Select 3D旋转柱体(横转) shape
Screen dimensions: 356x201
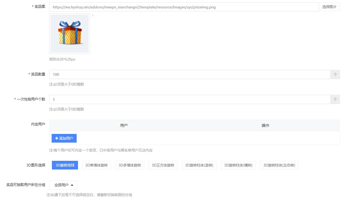coord(238,165)
